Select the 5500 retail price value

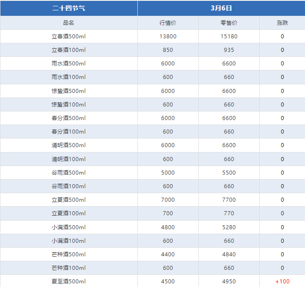[229, 173]
